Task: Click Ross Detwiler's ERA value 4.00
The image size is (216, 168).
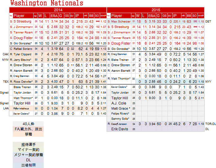Action: click(54, 82)
